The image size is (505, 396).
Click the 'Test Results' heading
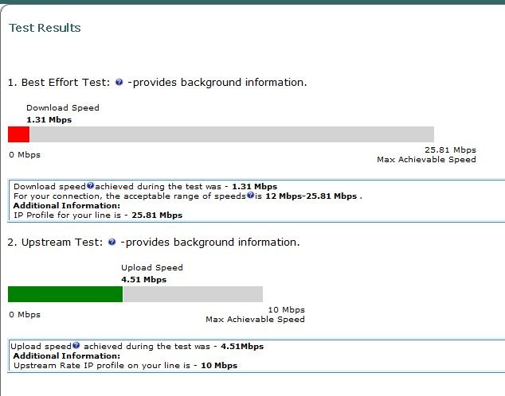(45, 28)
